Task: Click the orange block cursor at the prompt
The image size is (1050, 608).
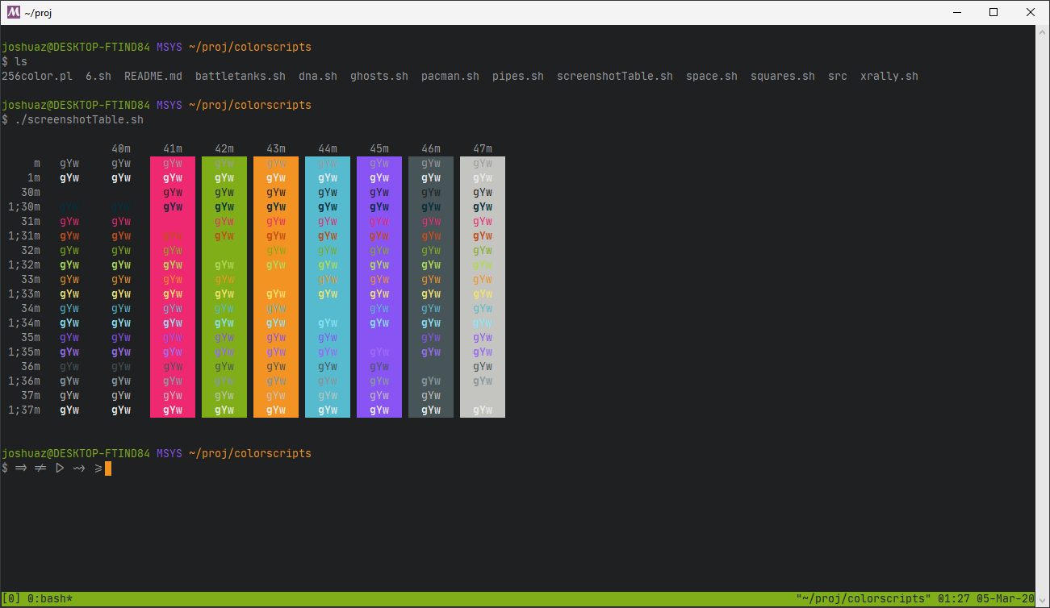Action: [108, 468]
